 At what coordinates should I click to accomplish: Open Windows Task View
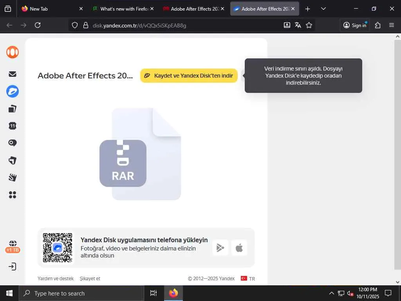tap(154, 293)
